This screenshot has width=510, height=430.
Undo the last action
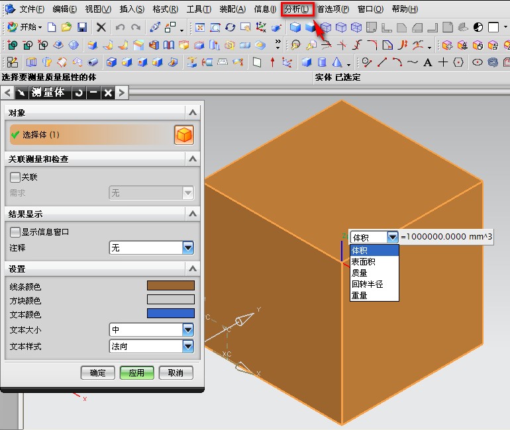[120, 27]
